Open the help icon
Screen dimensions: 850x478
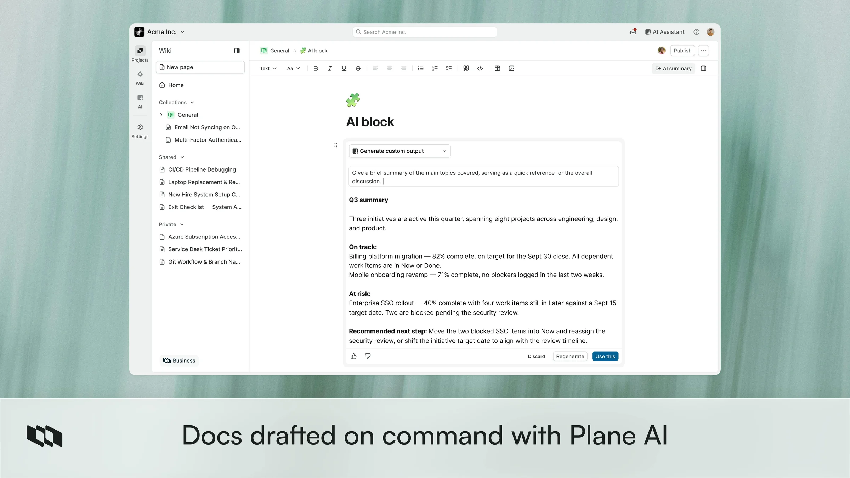click(x=696, y=32)
